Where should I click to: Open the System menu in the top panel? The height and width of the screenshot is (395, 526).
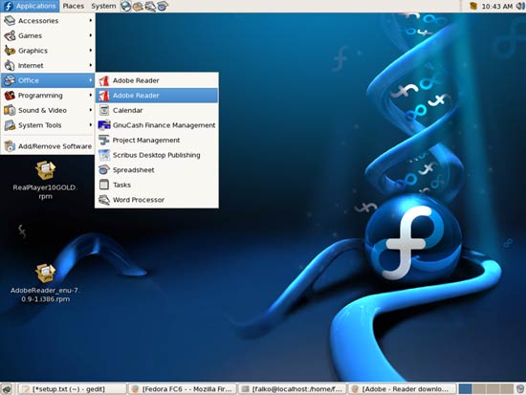pyautogui.click(x=103, y=6)
